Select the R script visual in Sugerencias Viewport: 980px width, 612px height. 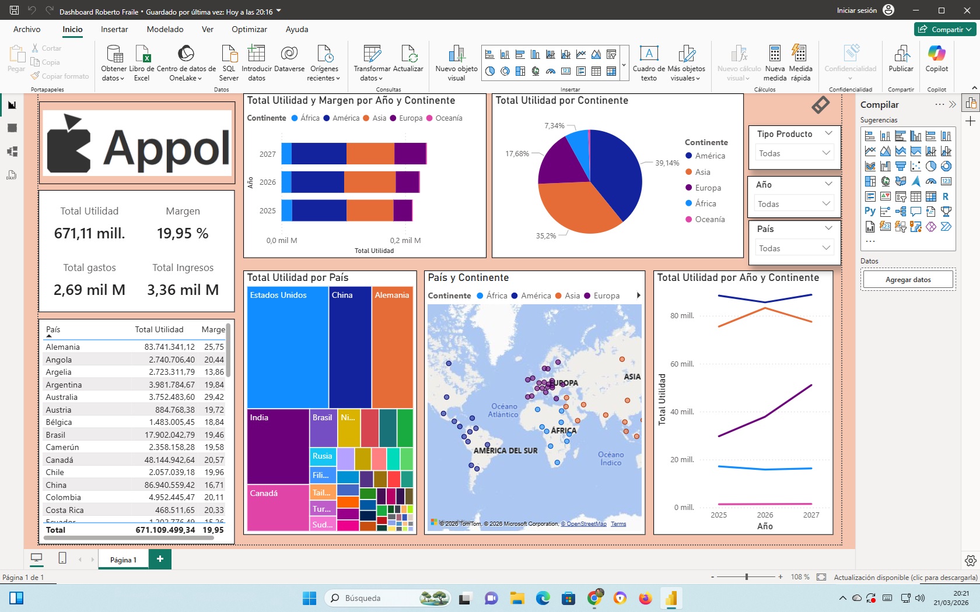[x=946, y=196]
